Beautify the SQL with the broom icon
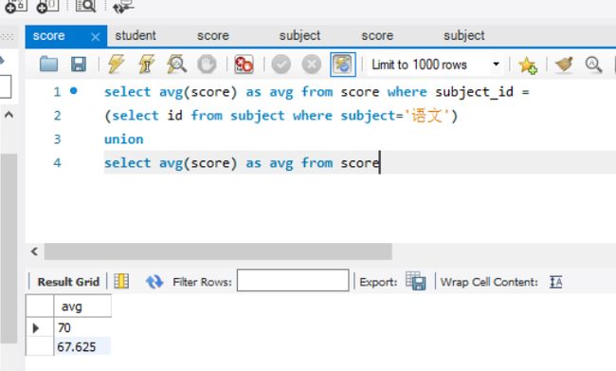616x371 pixels. coord(564,65)
